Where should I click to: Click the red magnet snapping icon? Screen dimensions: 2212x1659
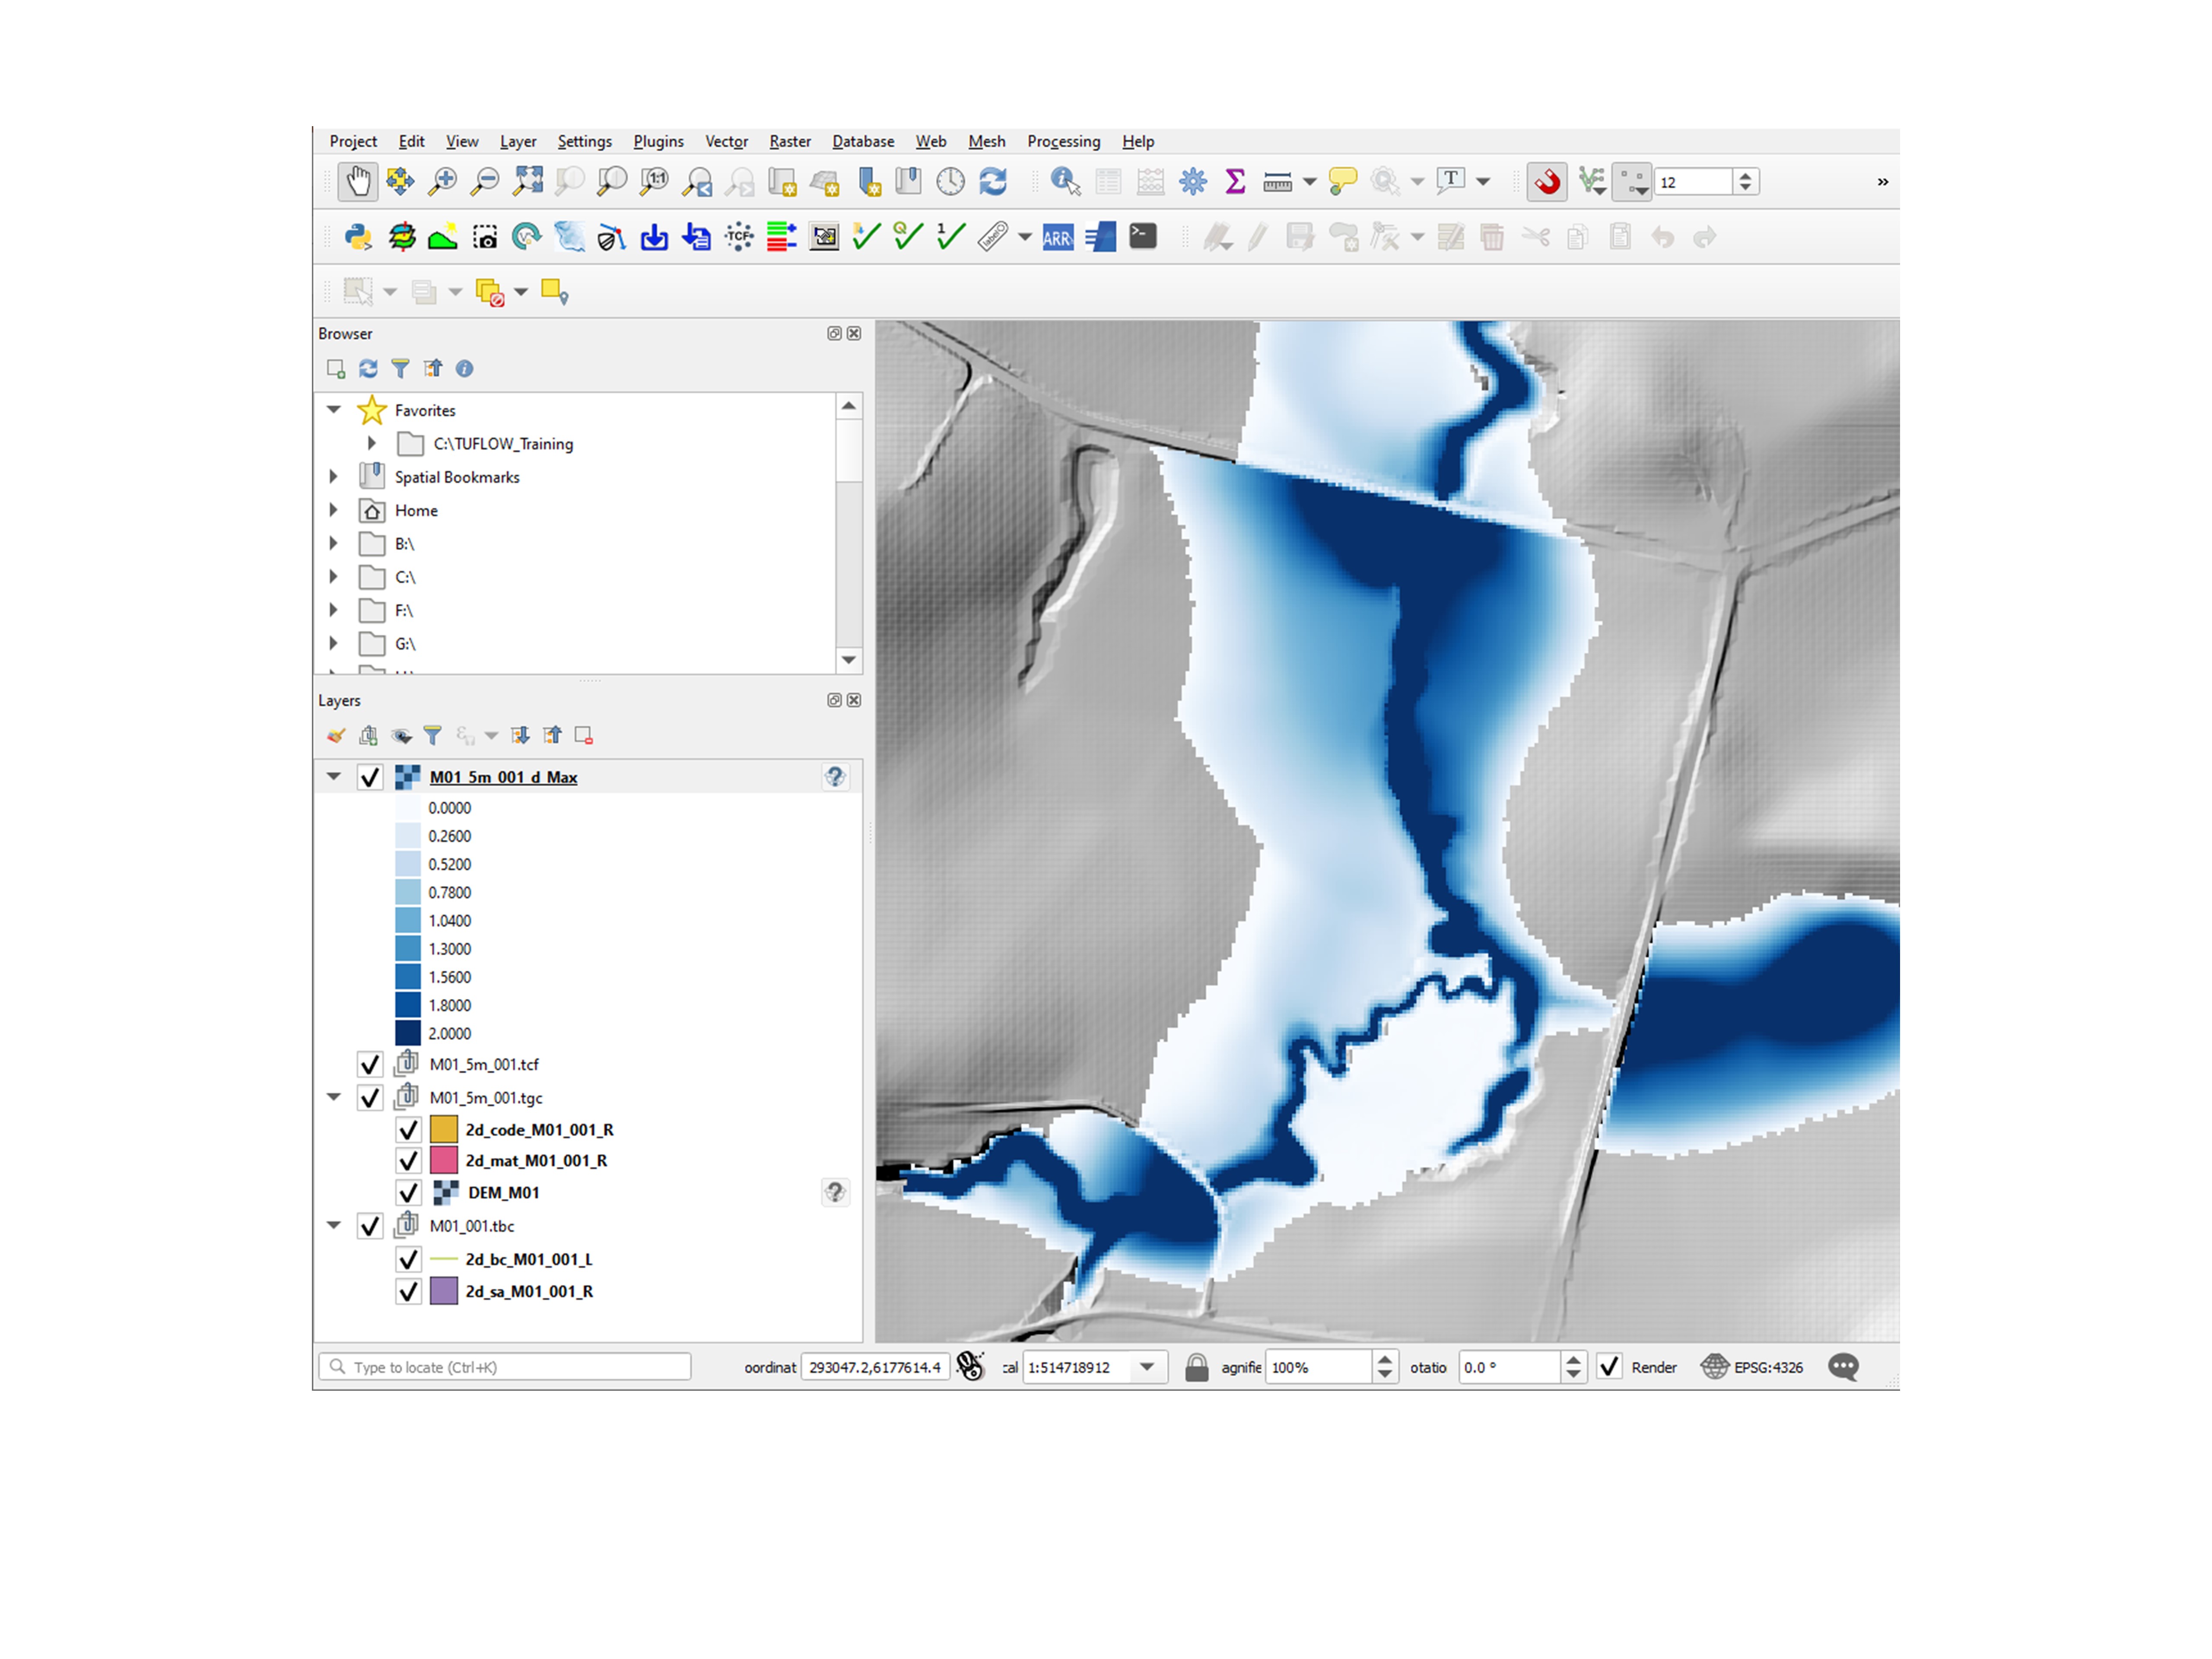pos(1547,182)
